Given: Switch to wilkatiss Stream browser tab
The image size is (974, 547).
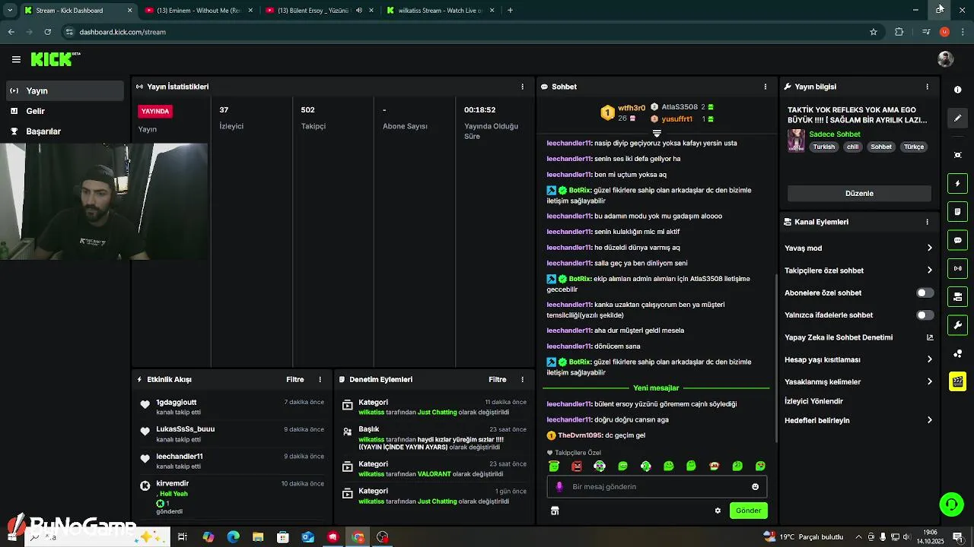Looking at the screenshot, I should tap(440, 10).
